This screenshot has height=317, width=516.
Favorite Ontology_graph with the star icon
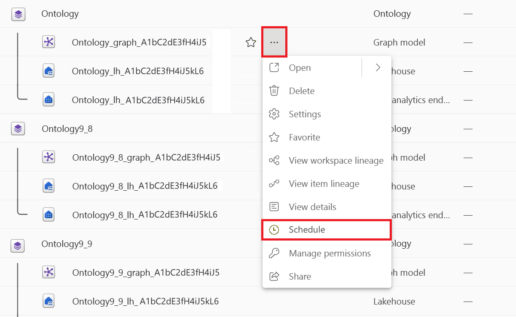coord(251,42)
